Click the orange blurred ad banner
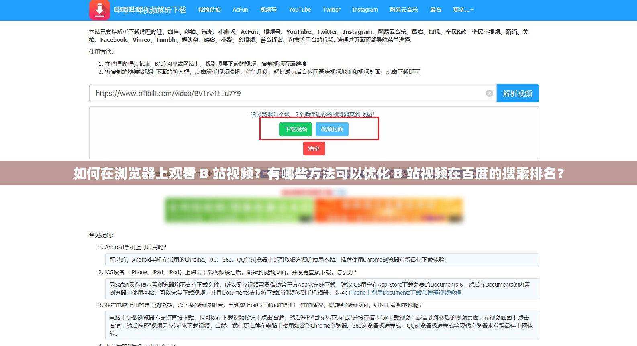 tap(389, 210)
